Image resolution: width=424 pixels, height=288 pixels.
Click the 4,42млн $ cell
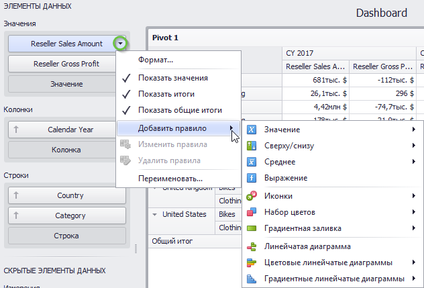[x=315, y=107]
